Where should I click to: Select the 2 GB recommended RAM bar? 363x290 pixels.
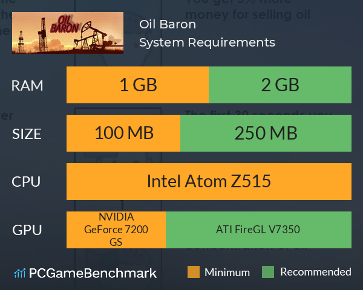[x=280, y=85]
